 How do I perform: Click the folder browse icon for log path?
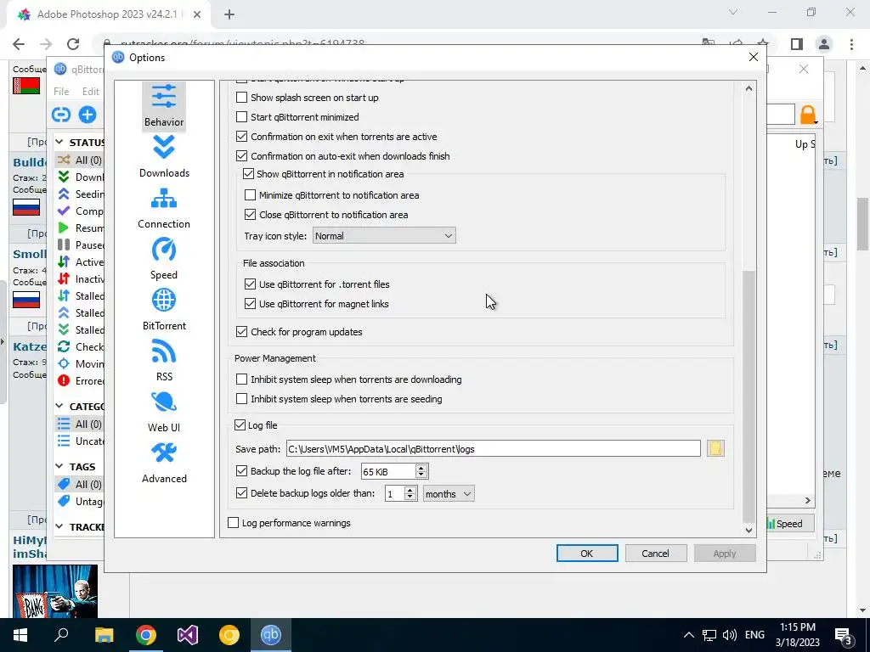click(715, 448)
